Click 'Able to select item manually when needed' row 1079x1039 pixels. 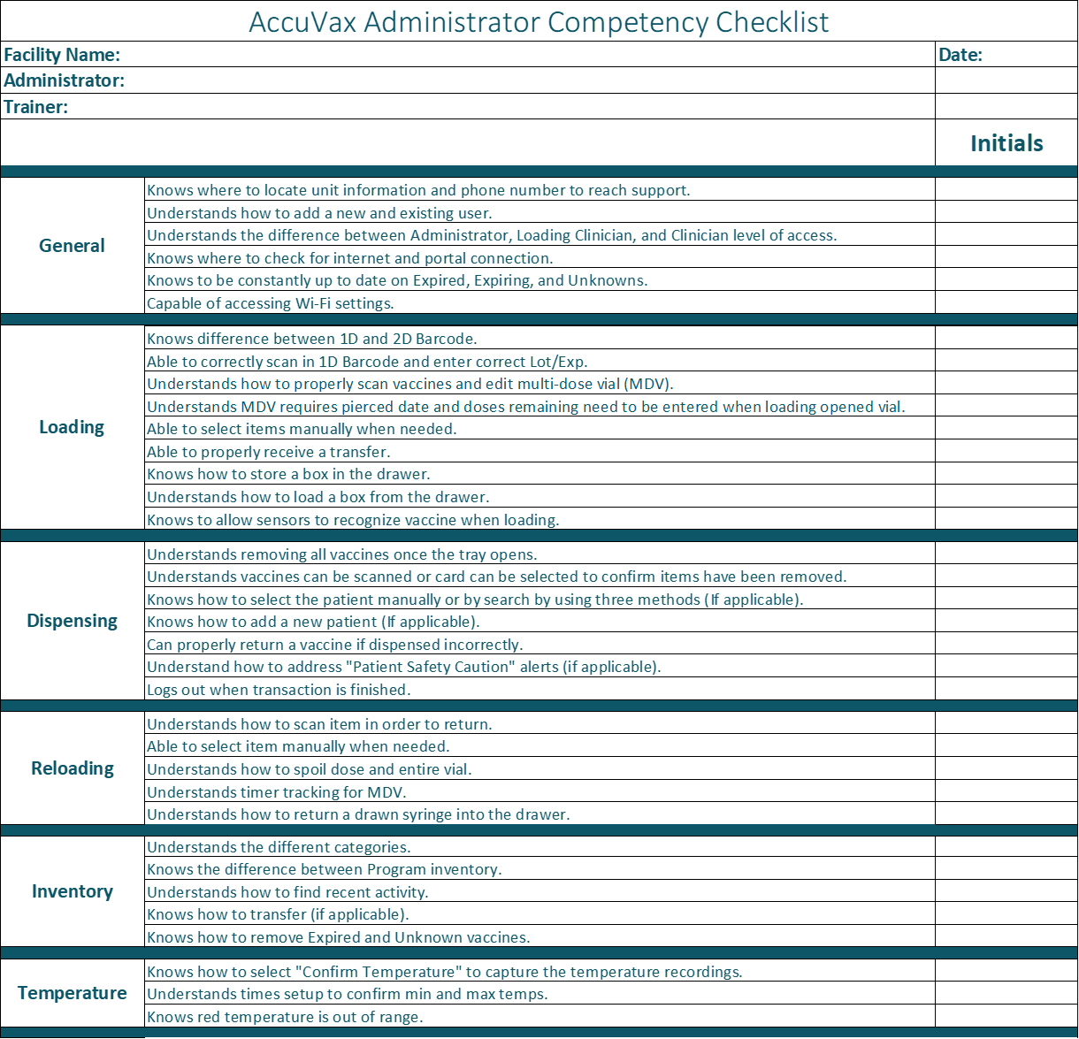[x=539, y=745]
